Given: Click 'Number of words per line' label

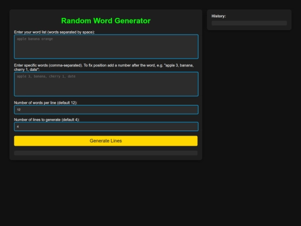Looking at the screenshot, I should tap(46, 103).
